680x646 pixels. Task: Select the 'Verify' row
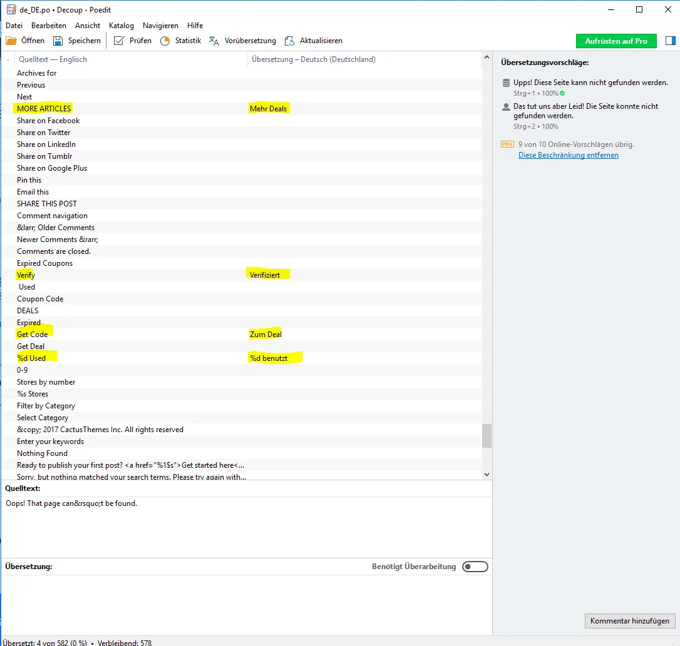click(x=242, y=275)
